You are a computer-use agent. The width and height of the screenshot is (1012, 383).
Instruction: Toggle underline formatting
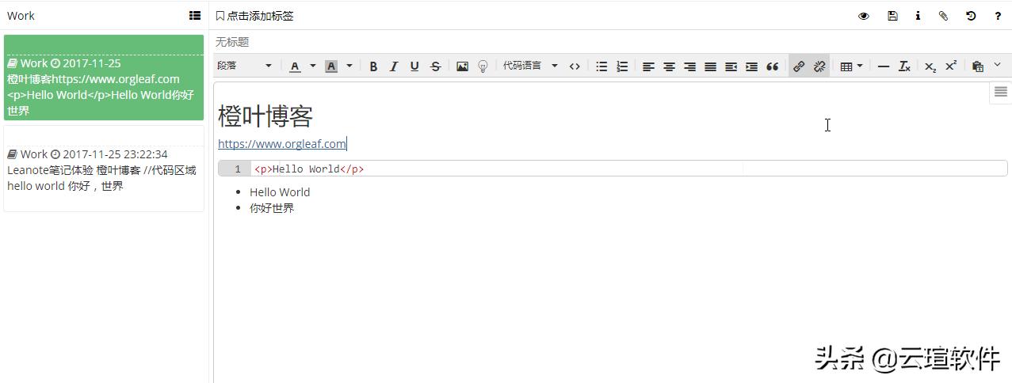click(414, 66)
